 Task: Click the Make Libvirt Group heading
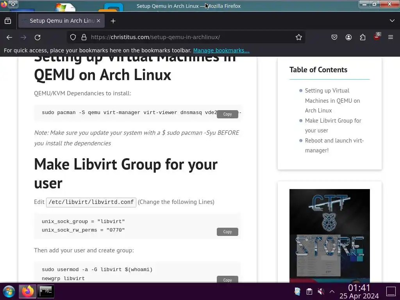coord(126,173)
